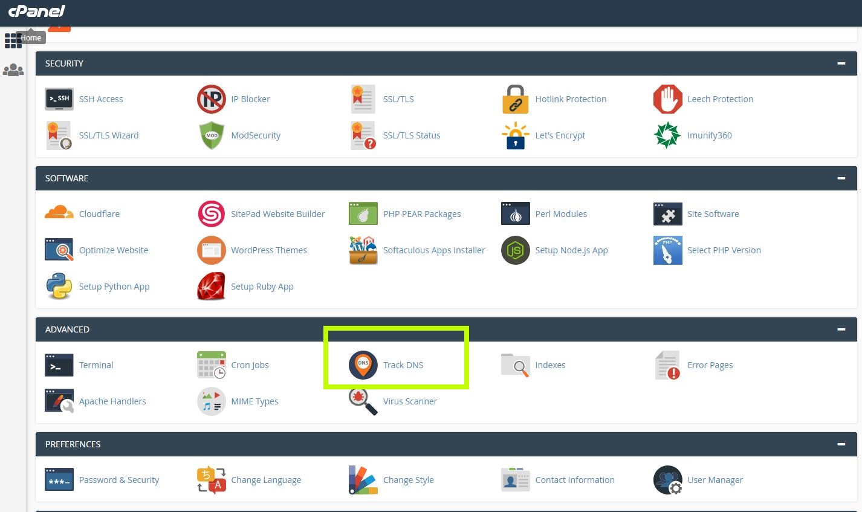This screenshot has height=512, width=862.
Task: Collapse the Preferences section
Action: tap(841, 444)
